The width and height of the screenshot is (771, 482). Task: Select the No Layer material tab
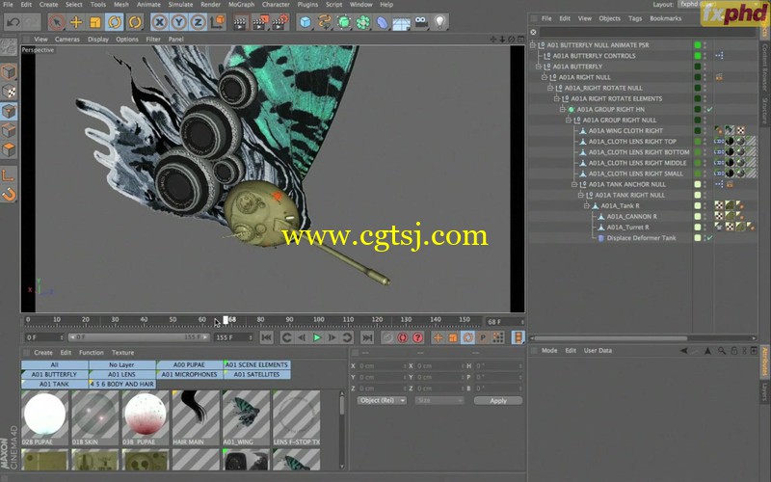[122, 365]
